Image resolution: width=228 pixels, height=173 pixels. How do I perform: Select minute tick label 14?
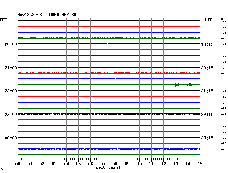pyautogui.click(x=188, y=164)
